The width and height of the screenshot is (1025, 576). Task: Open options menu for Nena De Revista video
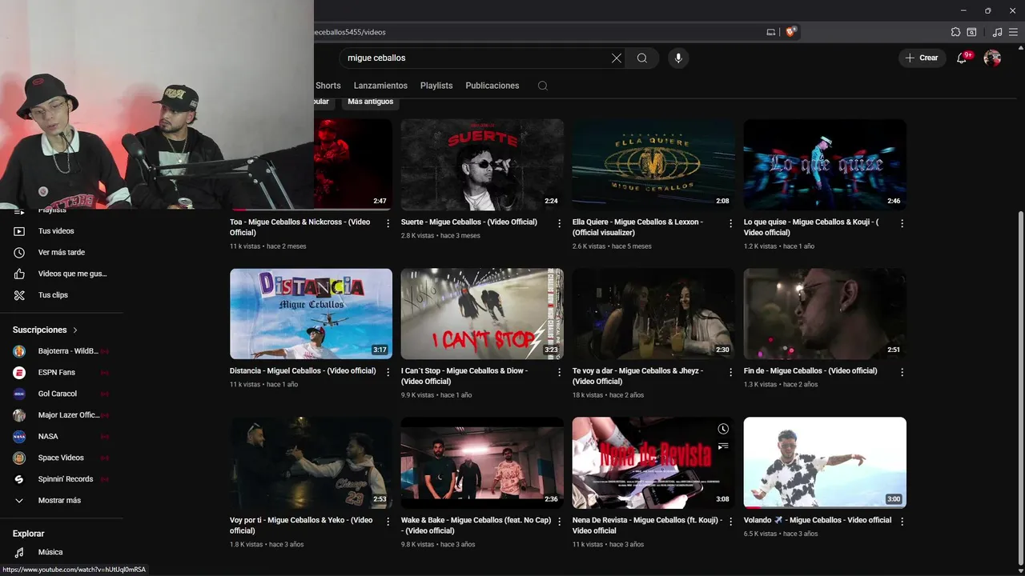point(730,522)
